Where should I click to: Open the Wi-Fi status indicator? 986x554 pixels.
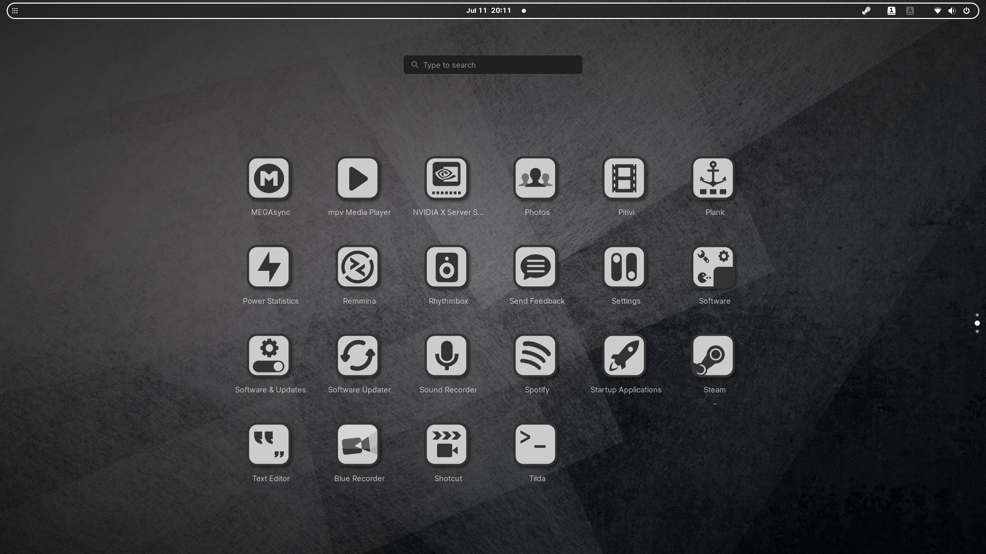click(x=938, y=11)
